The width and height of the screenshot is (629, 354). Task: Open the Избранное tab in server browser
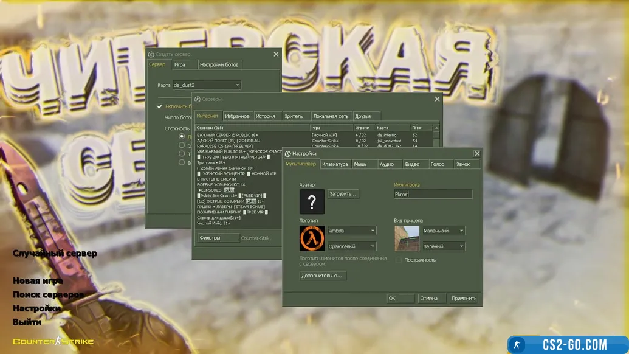coord(237,116)
